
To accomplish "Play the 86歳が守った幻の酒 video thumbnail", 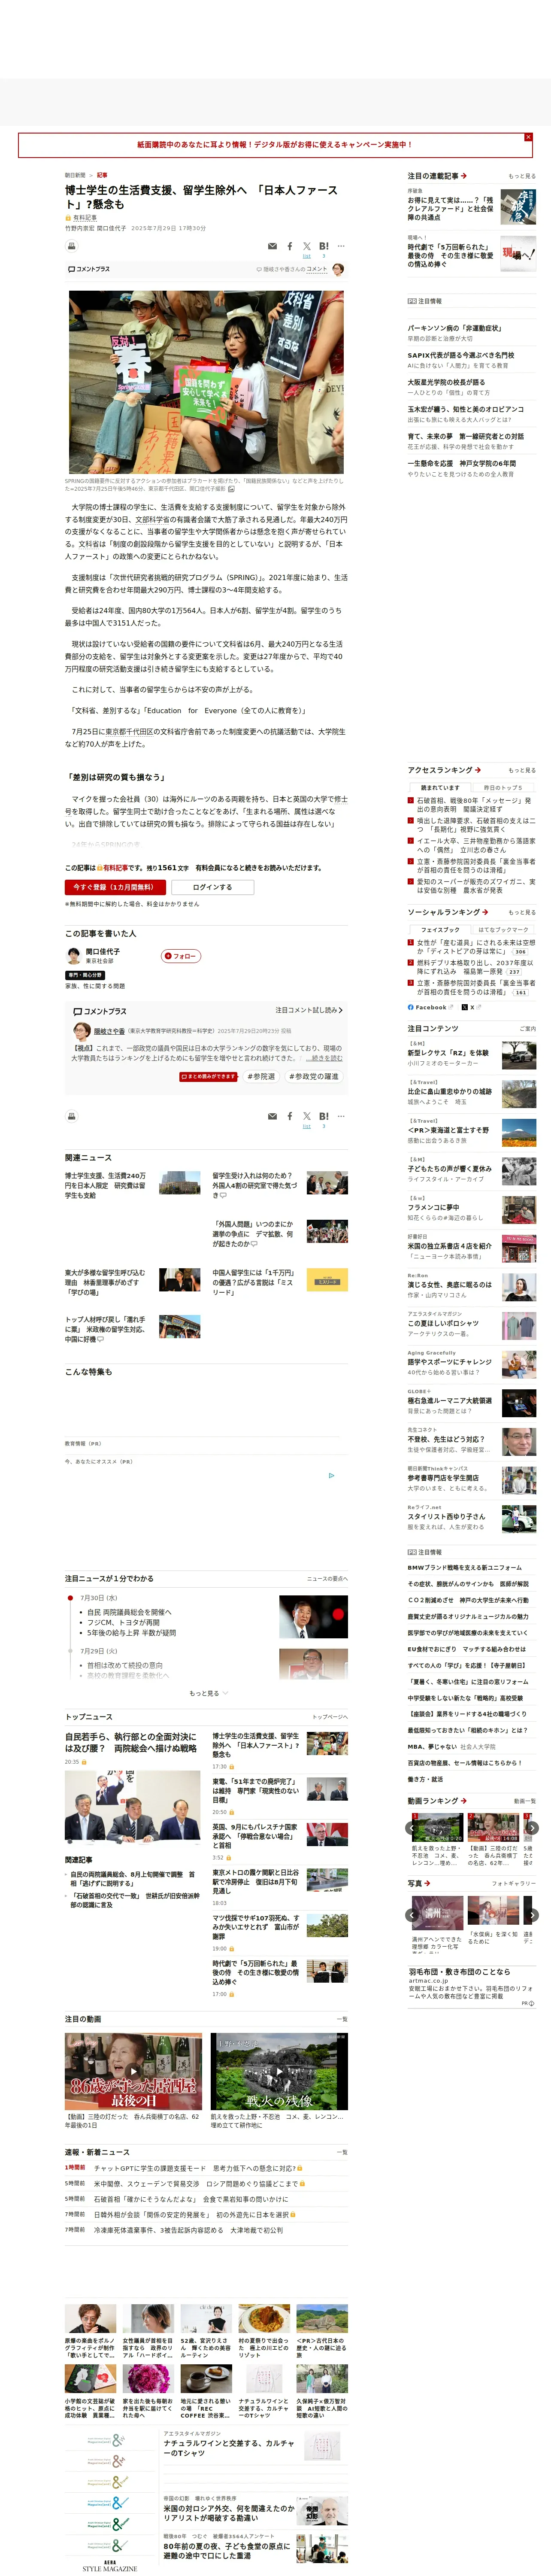I will [133, 2071].
